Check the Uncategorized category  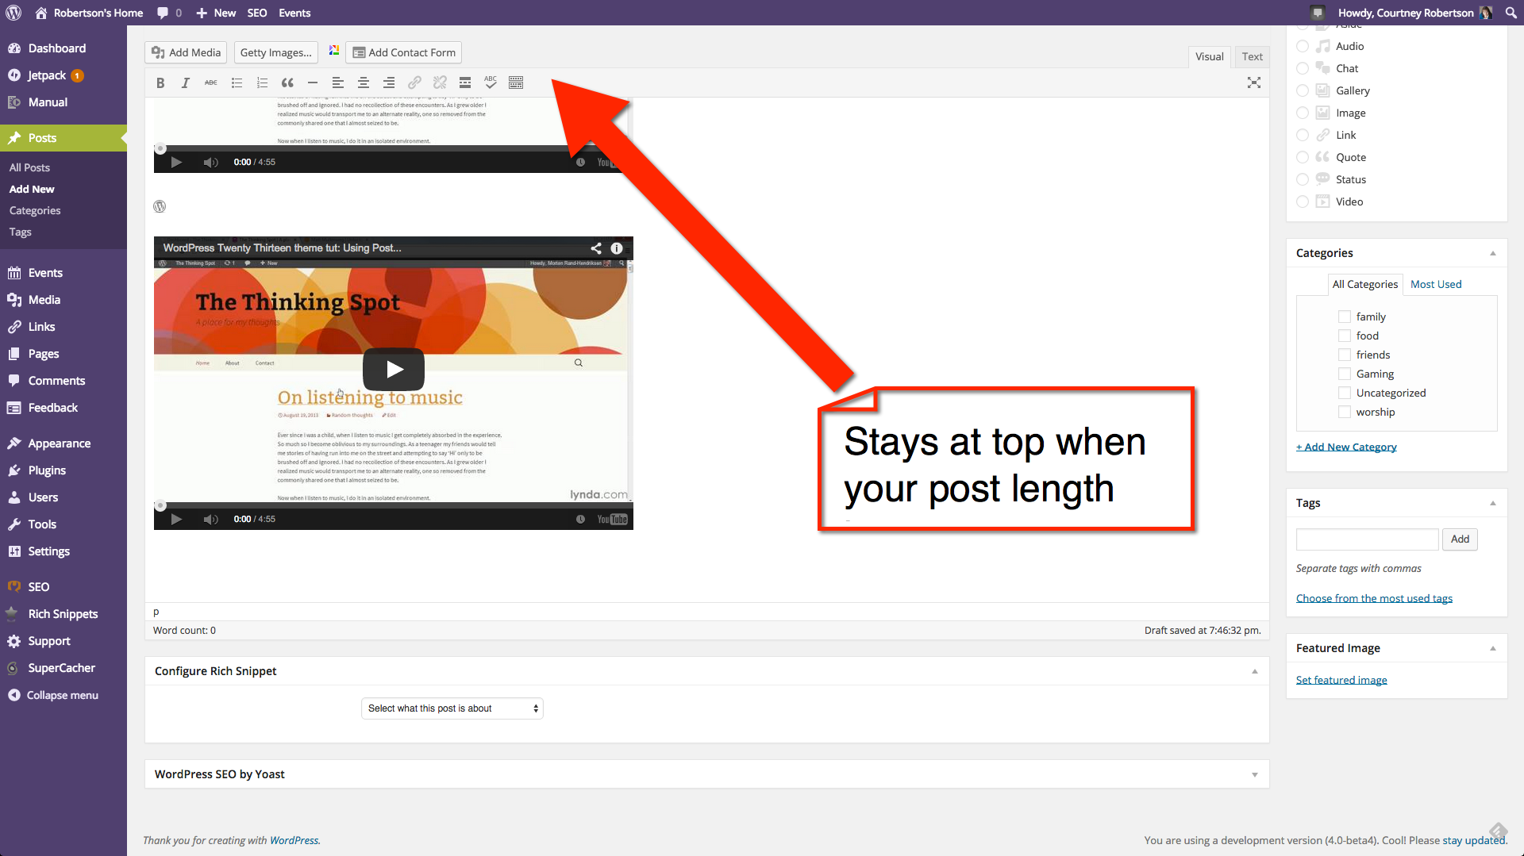coord(1345,393)
